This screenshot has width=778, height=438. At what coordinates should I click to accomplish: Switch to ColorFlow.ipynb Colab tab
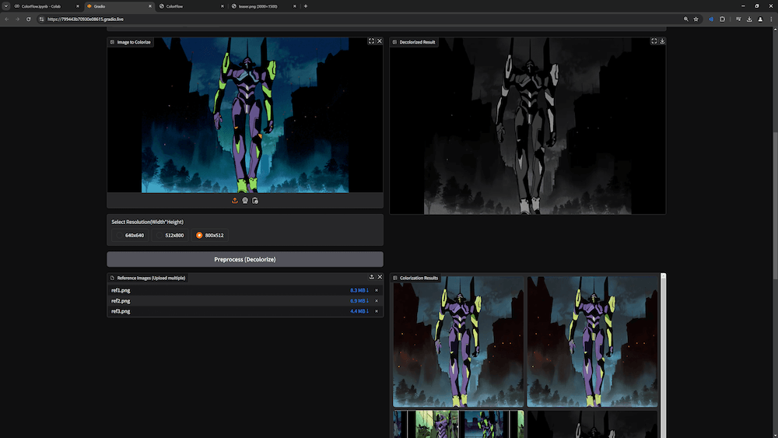40,6
